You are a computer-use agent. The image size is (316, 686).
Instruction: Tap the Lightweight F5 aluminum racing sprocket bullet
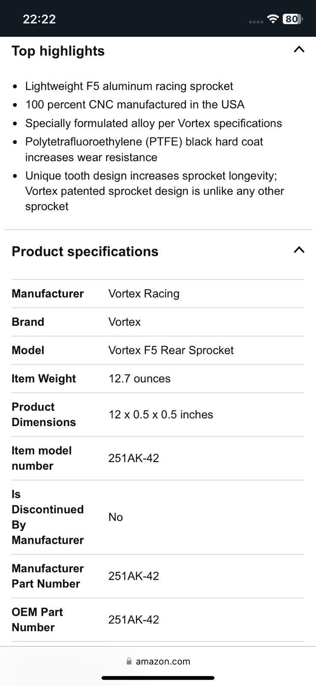tap(129, 86)
